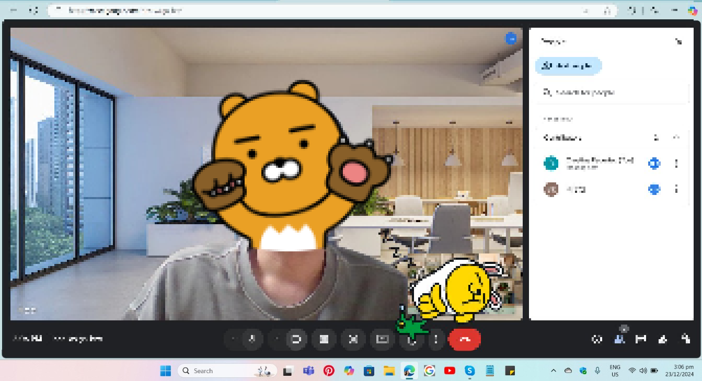Viewport: 702px width, 381px height.
Task: Go back with the browser back arrow
Action: [14, 10]
